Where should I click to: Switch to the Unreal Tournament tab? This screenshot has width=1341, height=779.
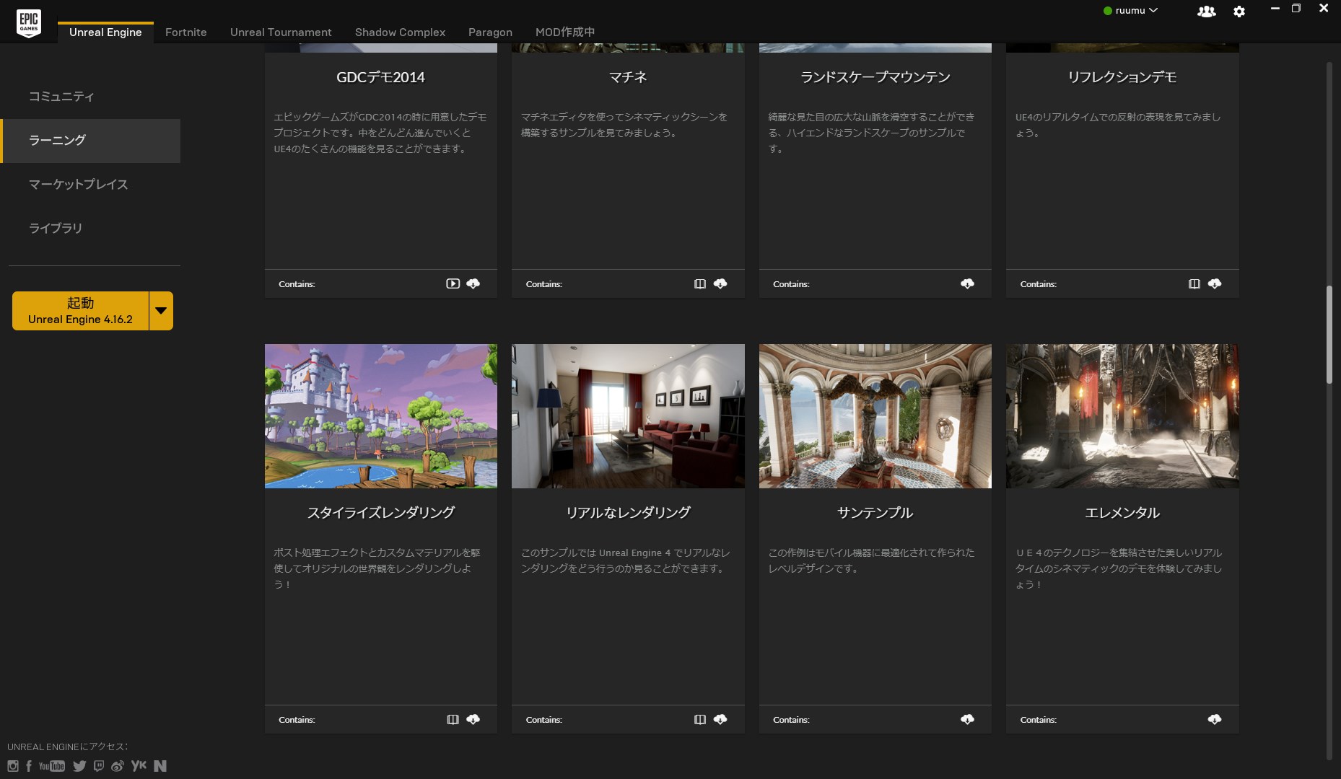point(281,32)
